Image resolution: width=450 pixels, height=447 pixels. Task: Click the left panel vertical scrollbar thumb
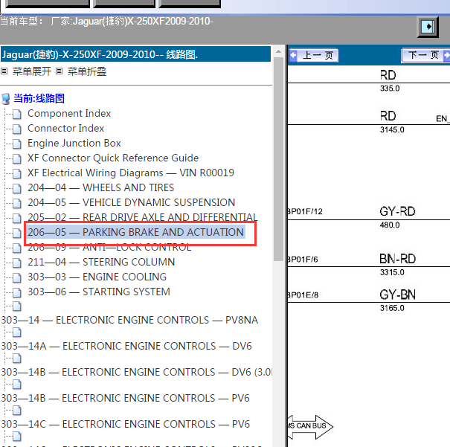point(278,159)
